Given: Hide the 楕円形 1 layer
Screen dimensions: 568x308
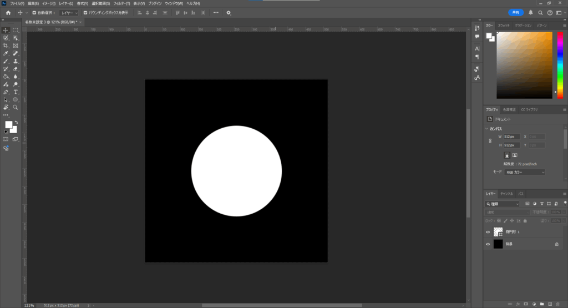Looking at the screenshot, I should pyautogui.click(x=488, y=232).
